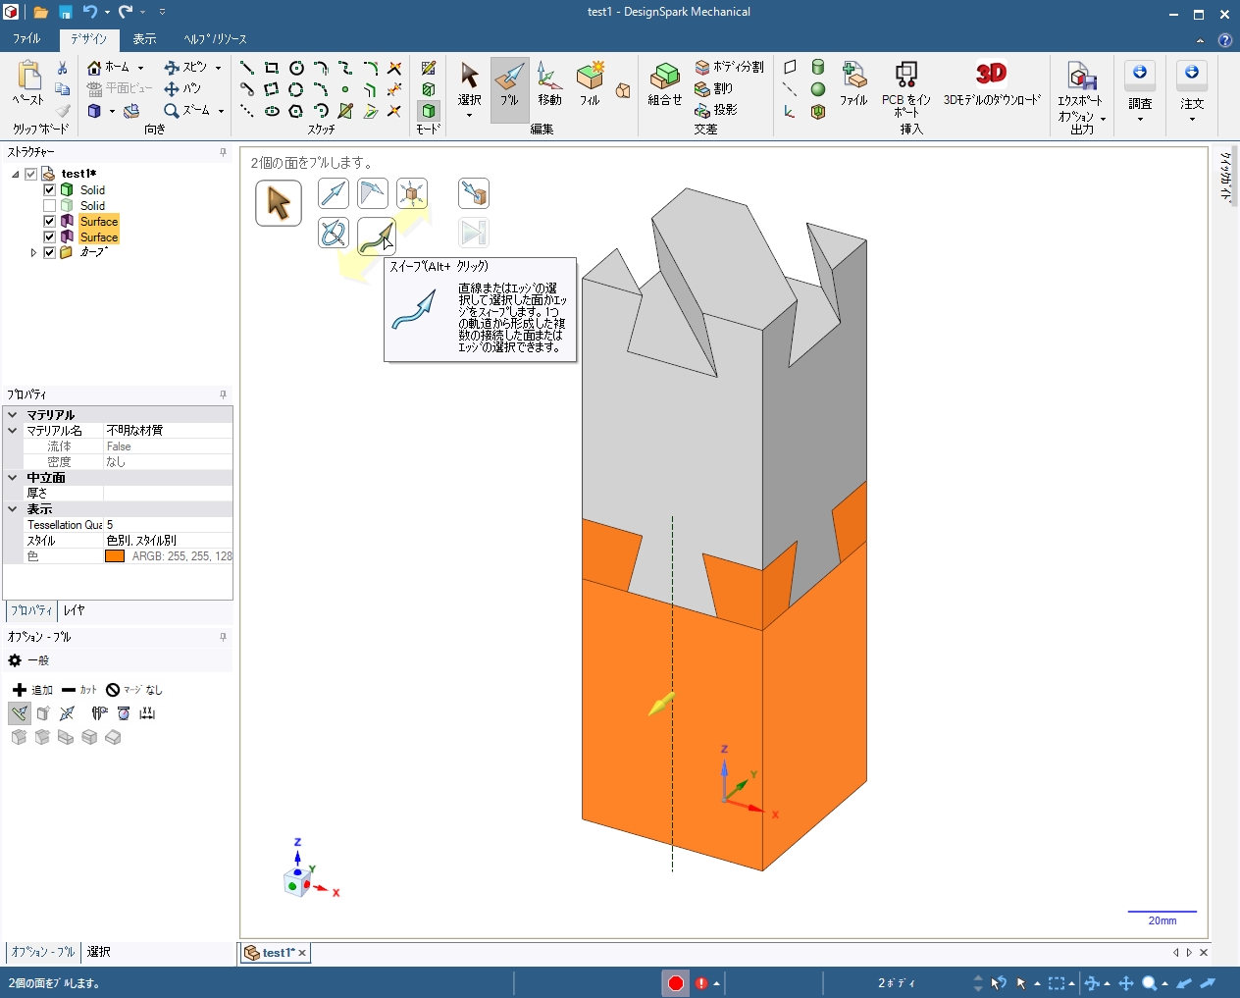1240x998 pixels.
Task: Collapse the マテリアル property section
Action: click(x=13, y=415)
